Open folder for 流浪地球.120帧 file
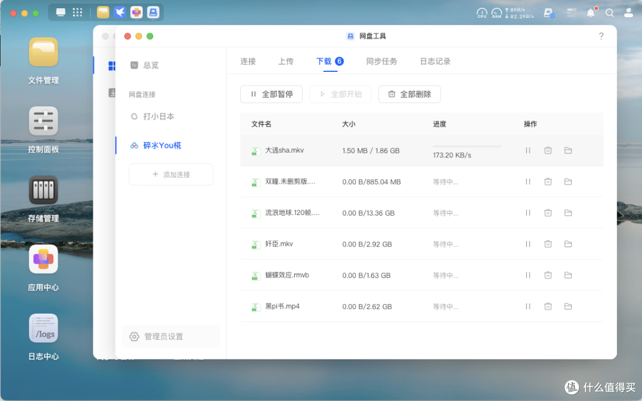 (x=568, y=213)
